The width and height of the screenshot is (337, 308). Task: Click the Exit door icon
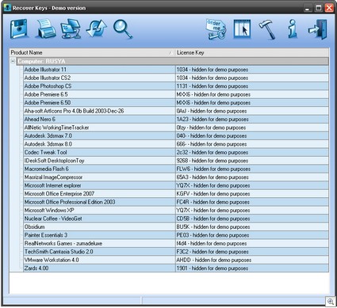318,29
